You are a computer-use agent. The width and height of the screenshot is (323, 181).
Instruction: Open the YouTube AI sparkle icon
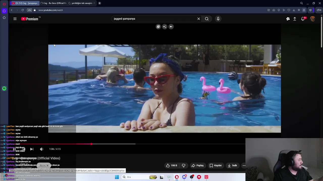[288, 19]
